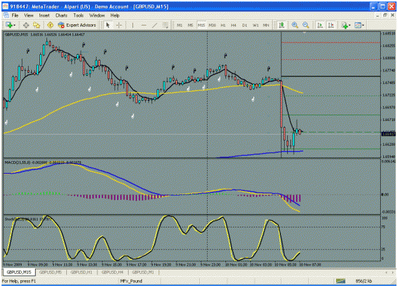Switch timeframe to H4
Screen dimensions: 398x286
click(x=234, y=25)
